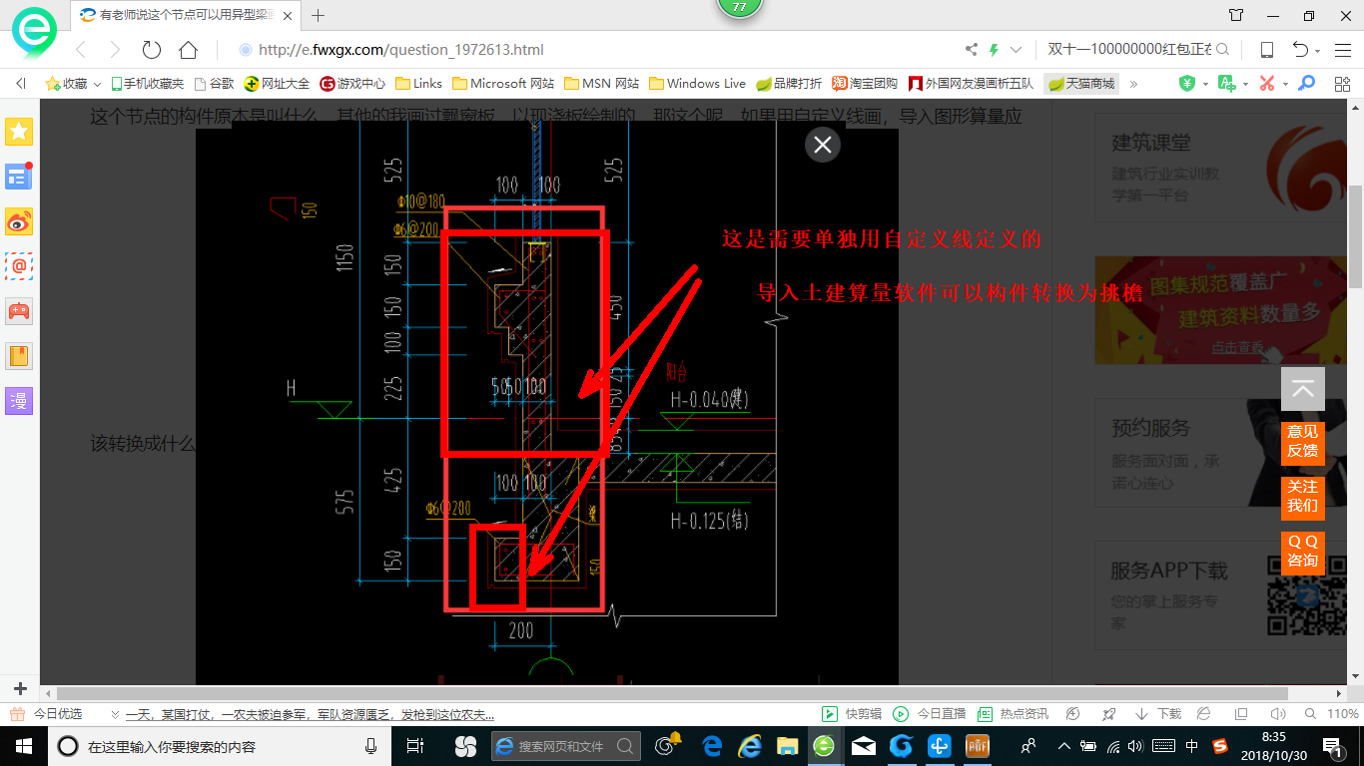Close the enlarged drawing image overlay
Screen dimensions: 1364x766
click(823, 146)
